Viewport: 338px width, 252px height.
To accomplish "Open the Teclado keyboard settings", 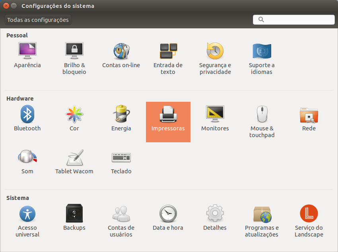I will point(121,157).
